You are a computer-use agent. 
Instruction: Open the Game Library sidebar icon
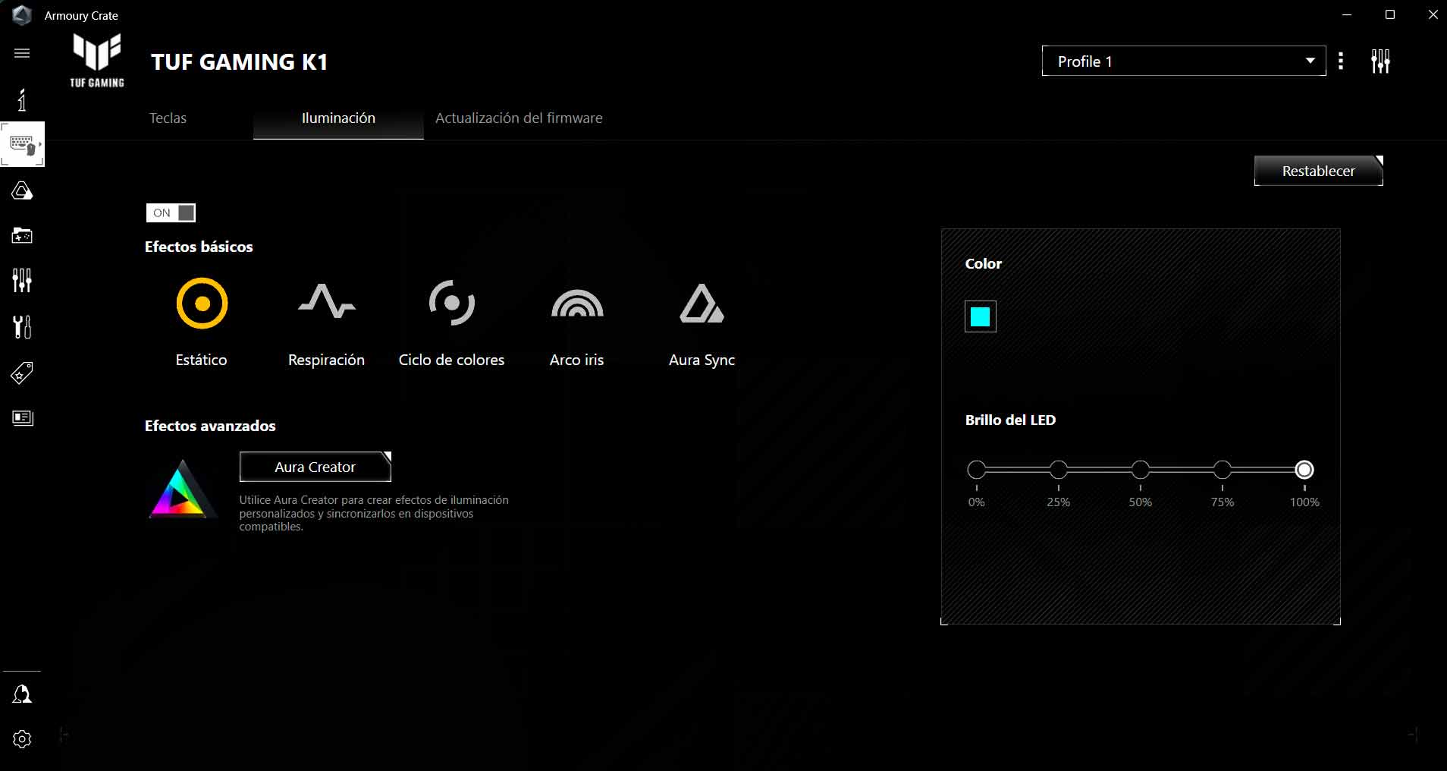click(22, 236)
